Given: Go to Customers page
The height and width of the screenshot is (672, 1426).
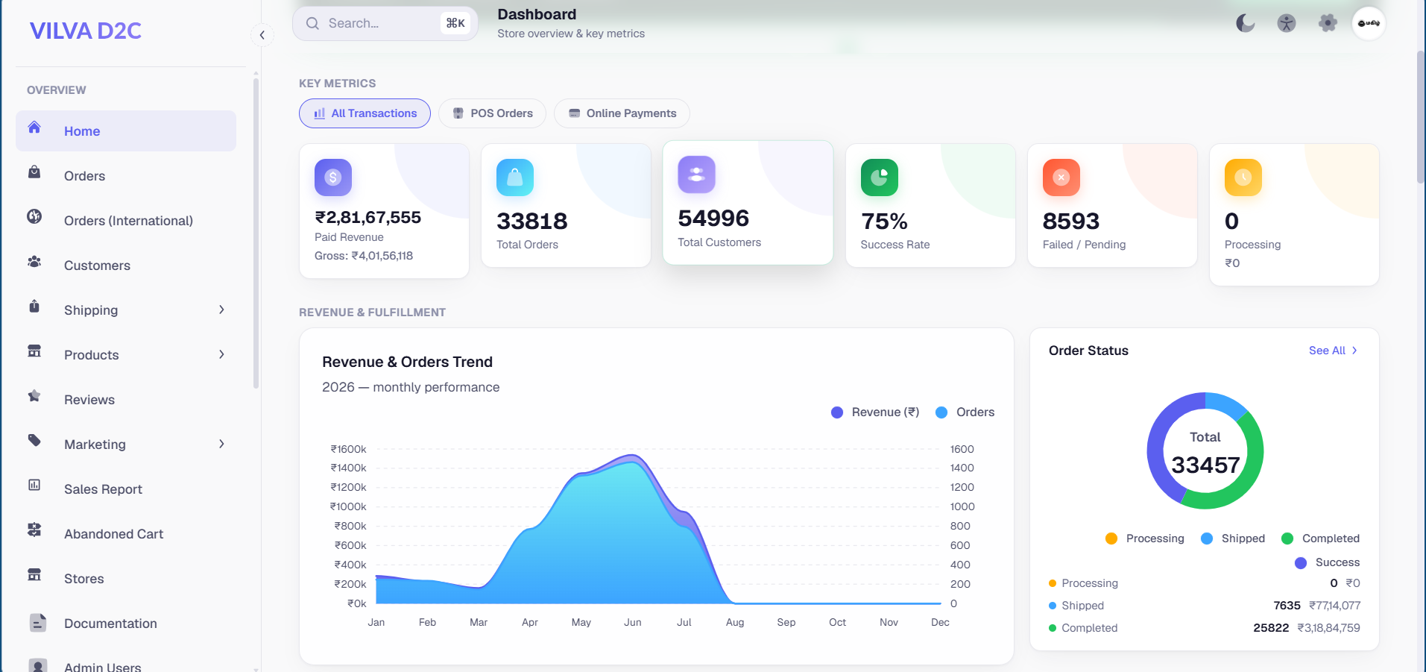Looking at the screenshot, I should coord(126,266).
